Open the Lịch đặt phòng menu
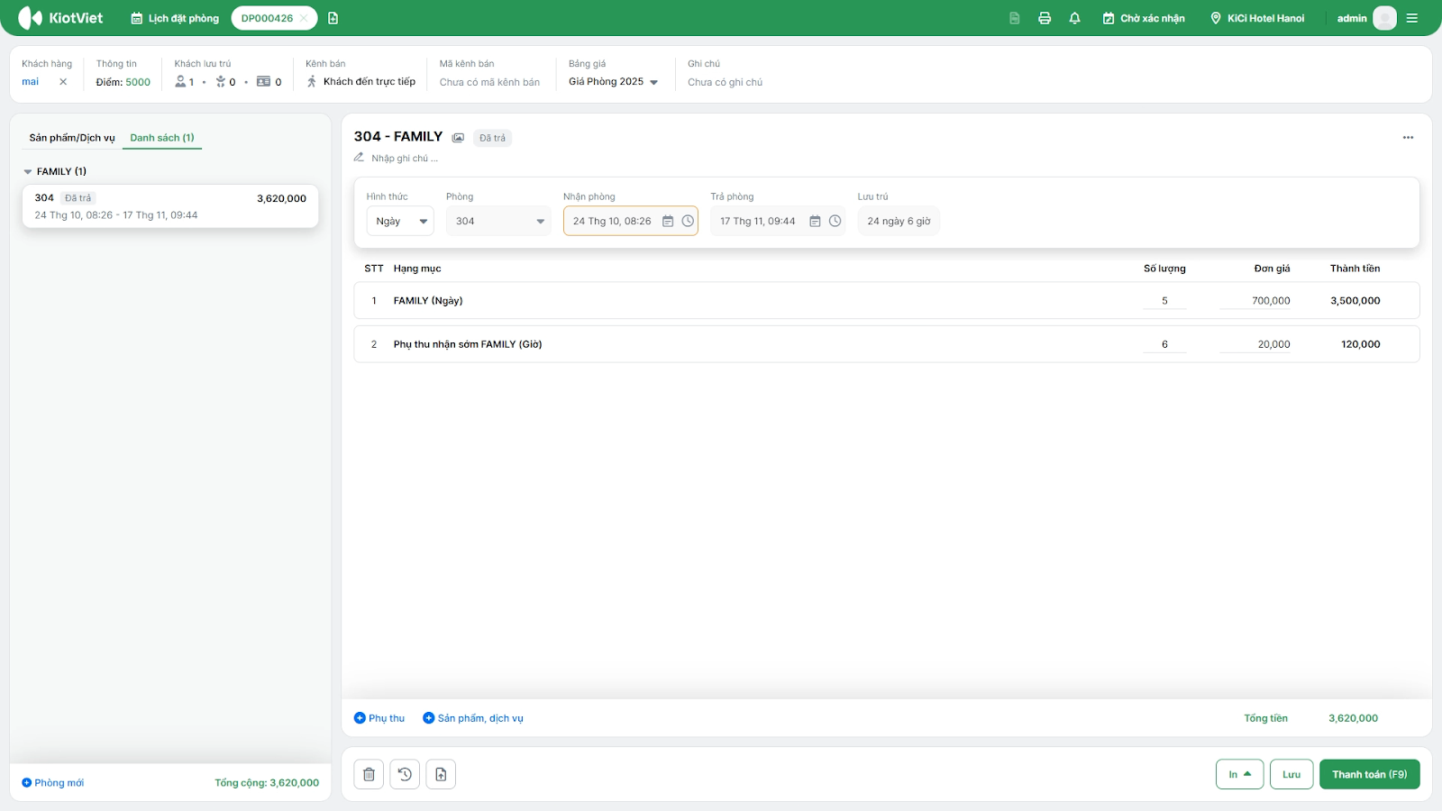The image size is (1442, 811). click(175, 18)
